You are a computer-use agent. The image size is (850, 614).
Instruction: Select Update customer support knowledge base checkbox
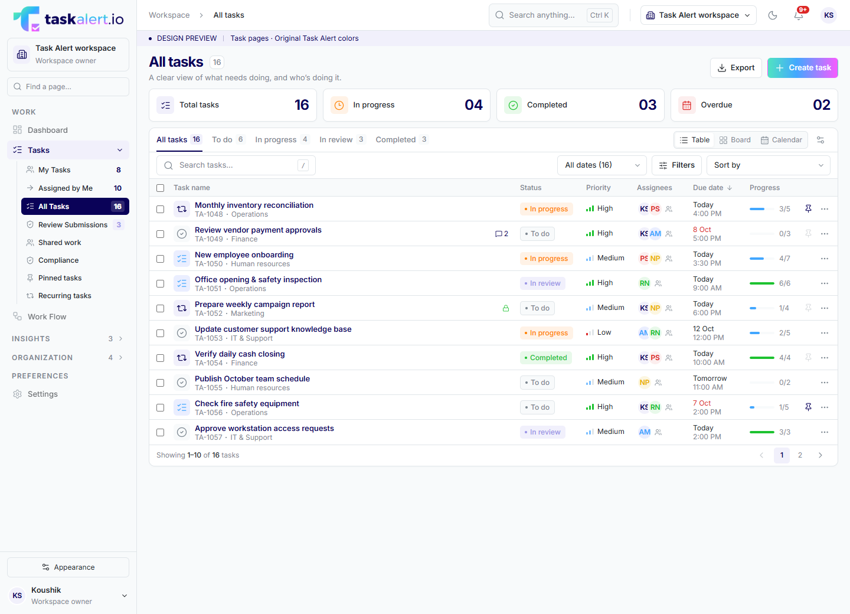tap(160, 333)
